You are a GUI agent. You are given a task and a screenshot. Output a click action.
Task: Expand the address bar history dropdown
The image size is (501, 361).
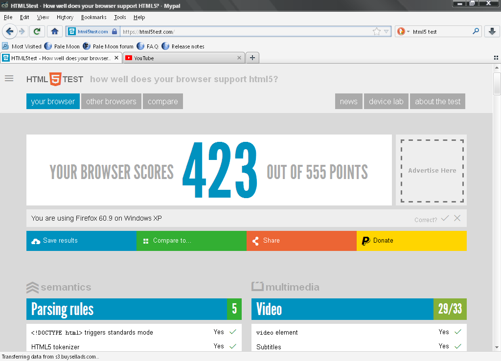387,31
